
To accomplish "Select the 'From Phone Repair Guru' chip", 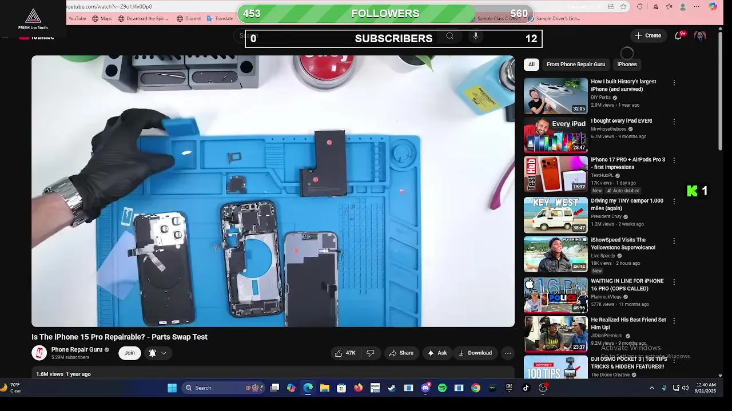I will coord(575,65).
